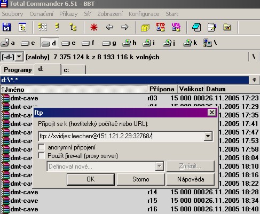Open the Zobrazení menu
The width and height of the screenshot is (260, 214).
click(110, 14)
